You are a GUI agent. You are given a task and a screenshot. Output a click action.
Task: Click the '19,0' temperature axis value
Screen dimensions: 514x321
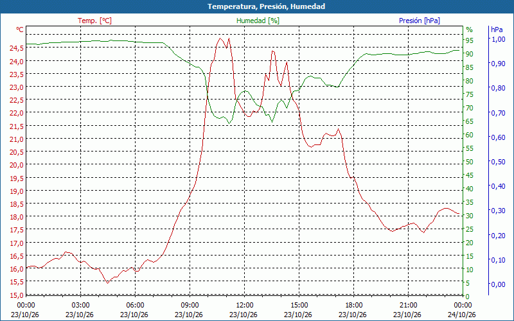[x=17, y=191]
